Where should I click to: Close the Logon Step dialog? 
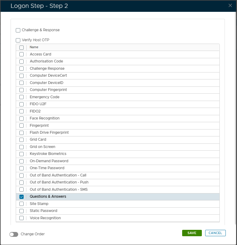[x=230, y=5]
